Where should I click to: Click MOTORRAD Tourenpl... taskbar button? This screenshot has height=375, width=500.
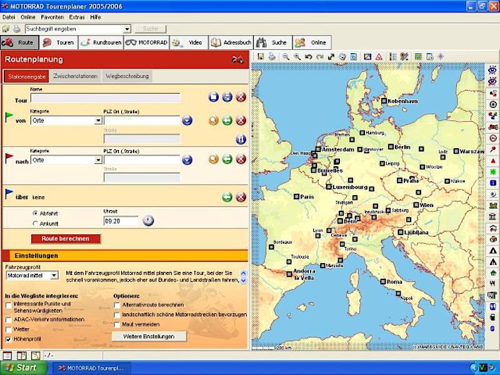91,368
